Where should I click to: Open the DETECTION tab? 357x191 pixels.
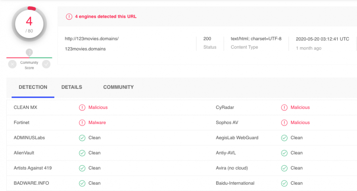click(x=33, y=87)
